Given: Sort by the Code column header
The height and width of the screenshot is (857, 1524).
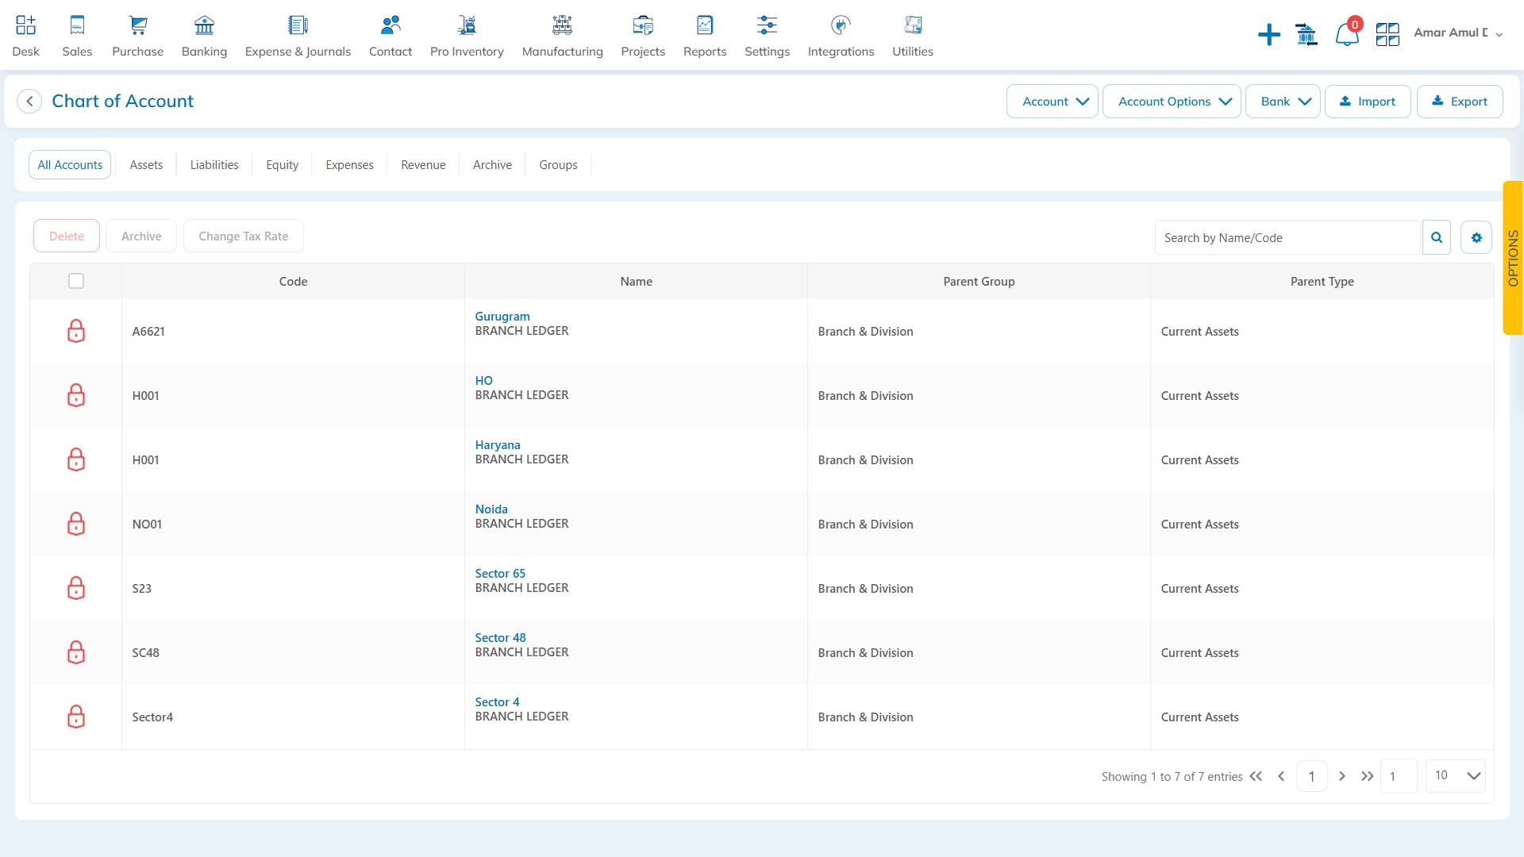Looking at the screenshot, I should coord(293,281).
